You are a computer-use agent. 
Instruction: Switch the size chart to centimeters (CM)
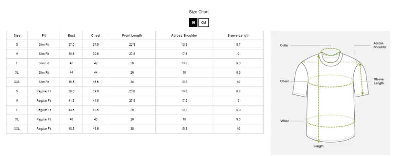click(203, 23)
